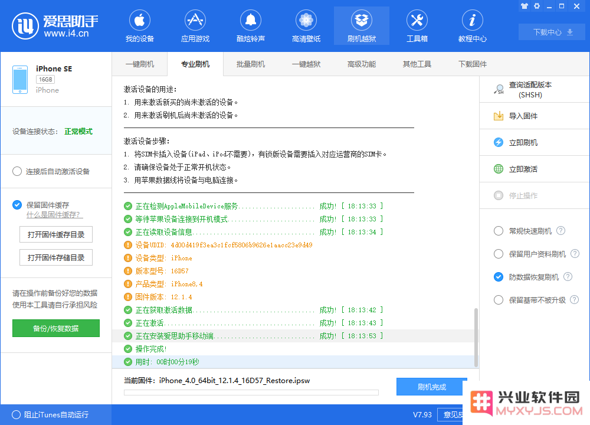Click the firmware progress bar
Viewport: 590px width, 425px height.
coord(251,393)
